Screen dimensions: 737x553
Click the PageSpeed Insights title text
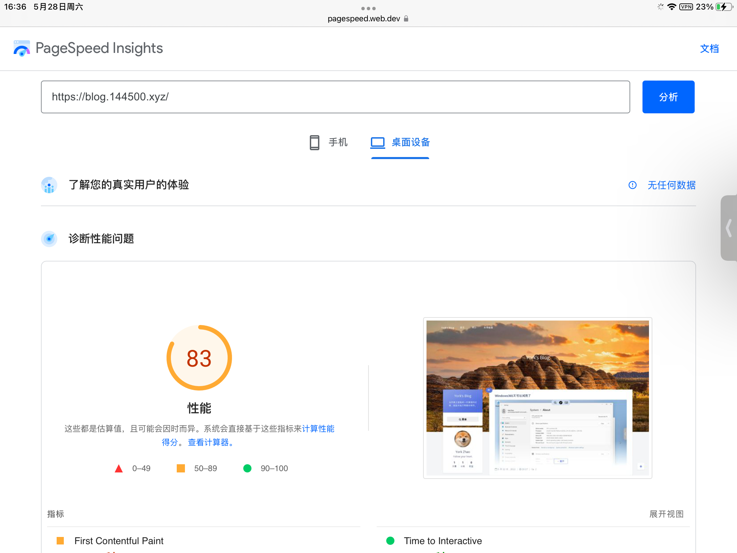pos(99,48)
